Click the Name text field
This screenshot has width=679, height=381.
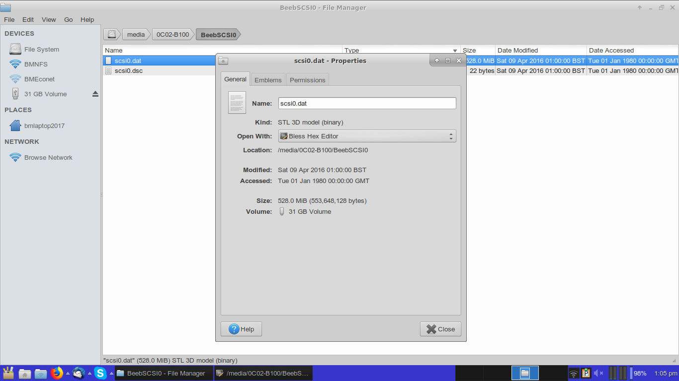point(367,103)
